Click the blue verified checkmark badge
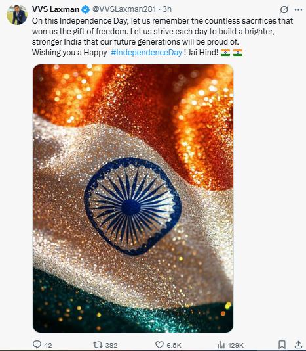The height and width of the screenshot is (351, 306). point(85,9)
